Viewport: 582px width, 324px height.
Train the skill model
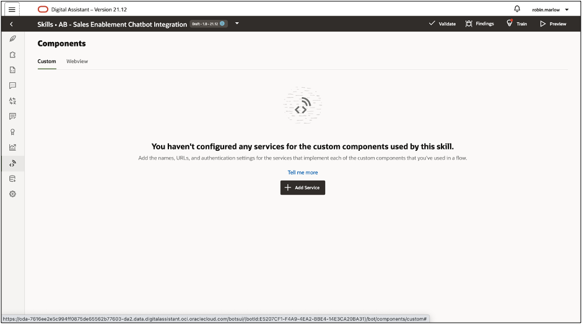coord(516,23)
